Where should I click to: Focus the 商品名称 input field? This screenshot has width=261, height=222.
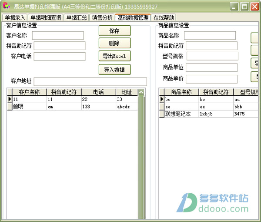(210, 35)
